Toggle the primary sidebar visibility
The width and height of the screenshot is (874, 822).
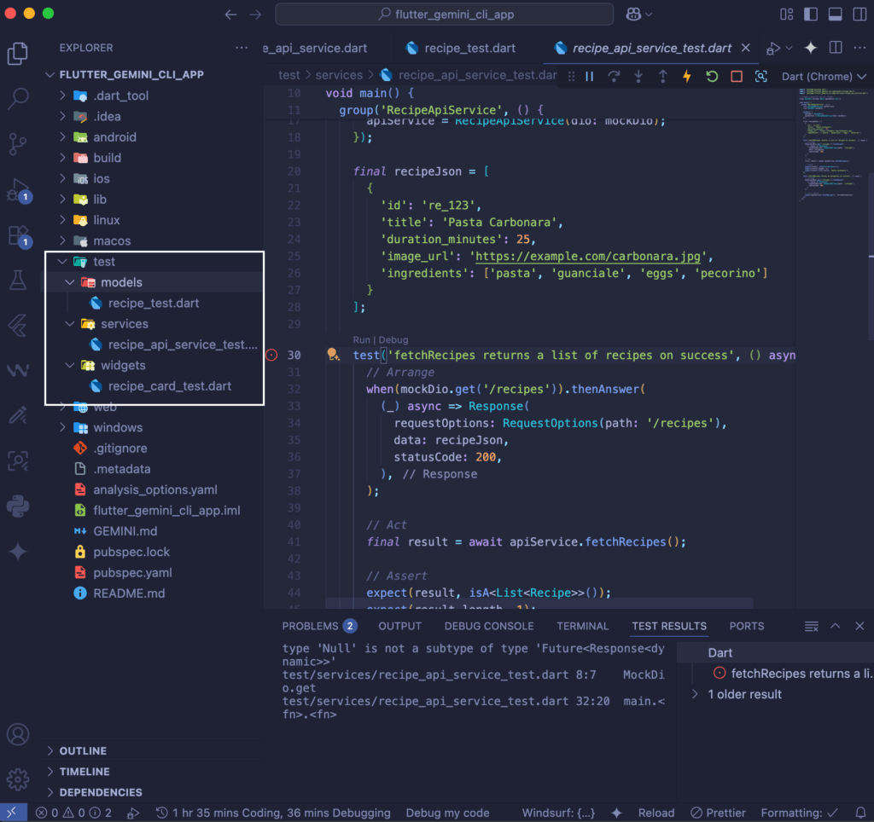[811, 14]
